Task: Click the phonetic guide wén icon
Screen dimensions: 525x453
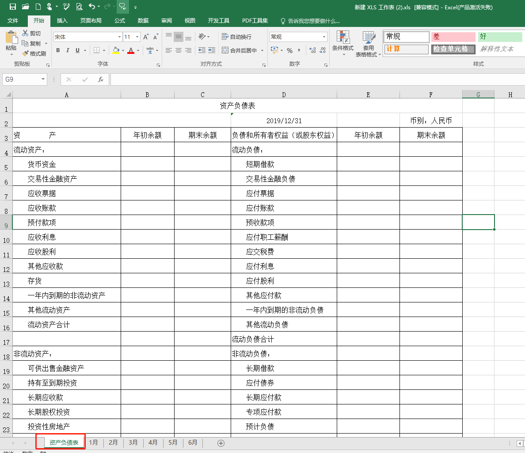Action: pyautogui.click(x=150, y=50)
